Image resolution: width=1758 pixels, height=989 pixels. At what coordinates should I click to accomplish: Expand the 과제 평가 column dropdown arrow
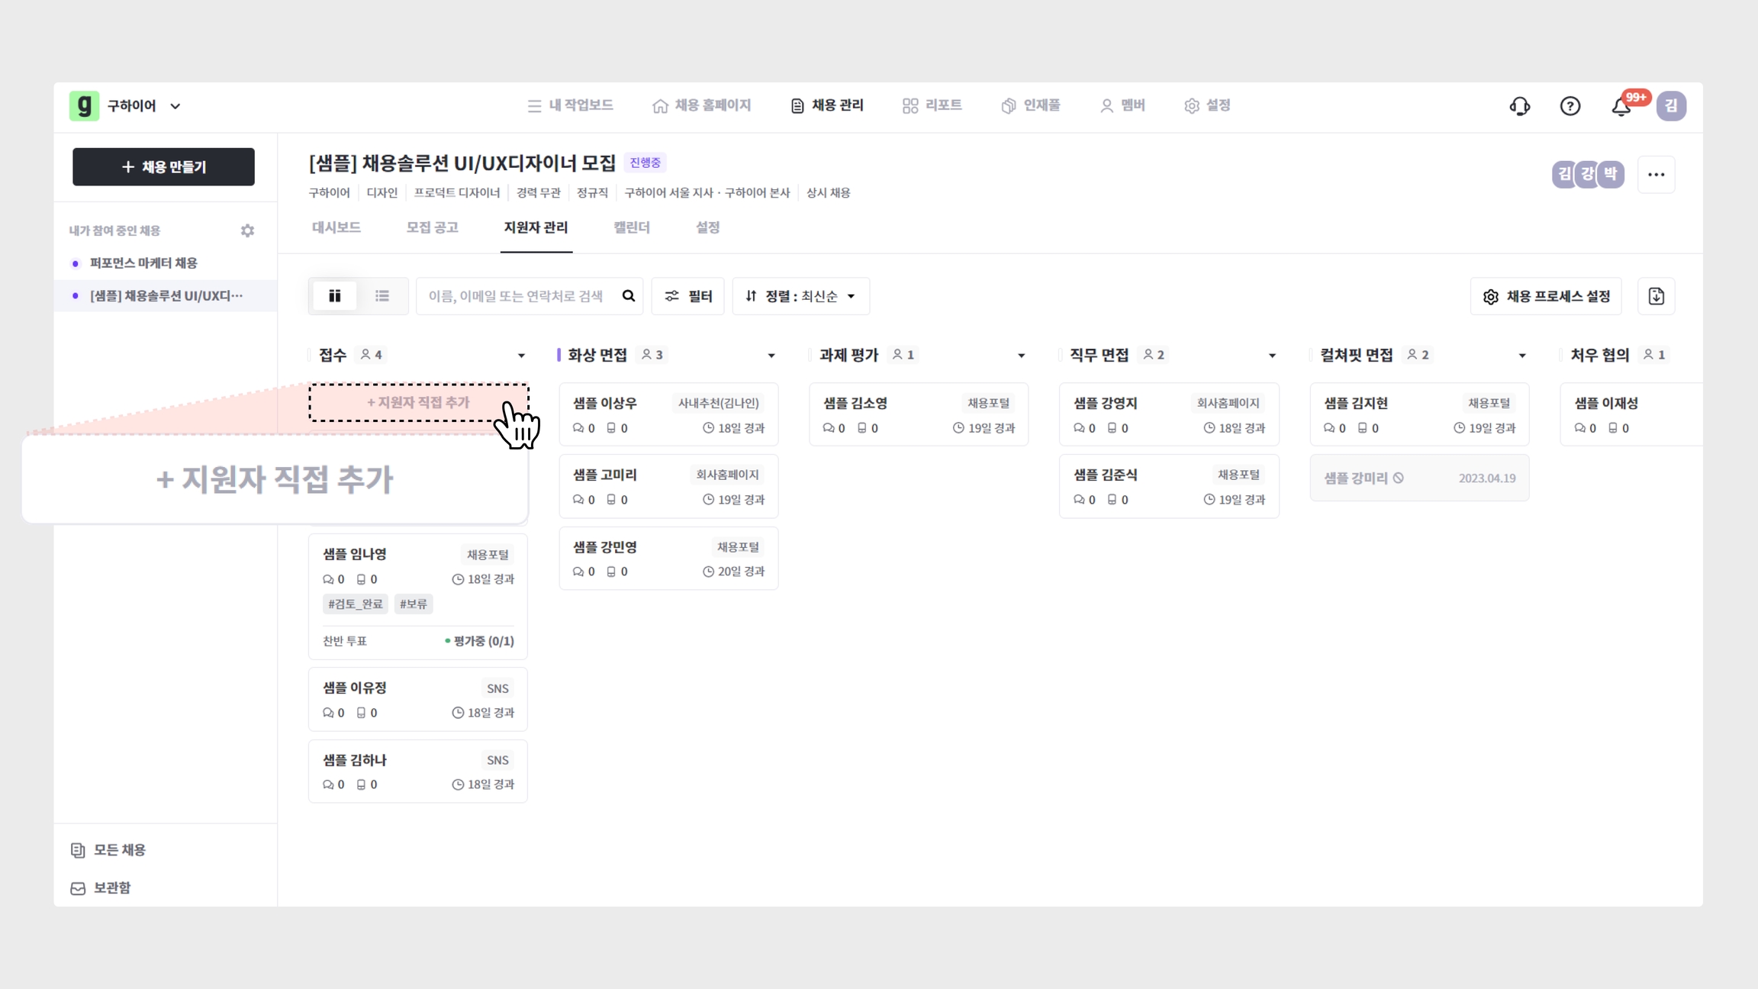(1022, 356)
